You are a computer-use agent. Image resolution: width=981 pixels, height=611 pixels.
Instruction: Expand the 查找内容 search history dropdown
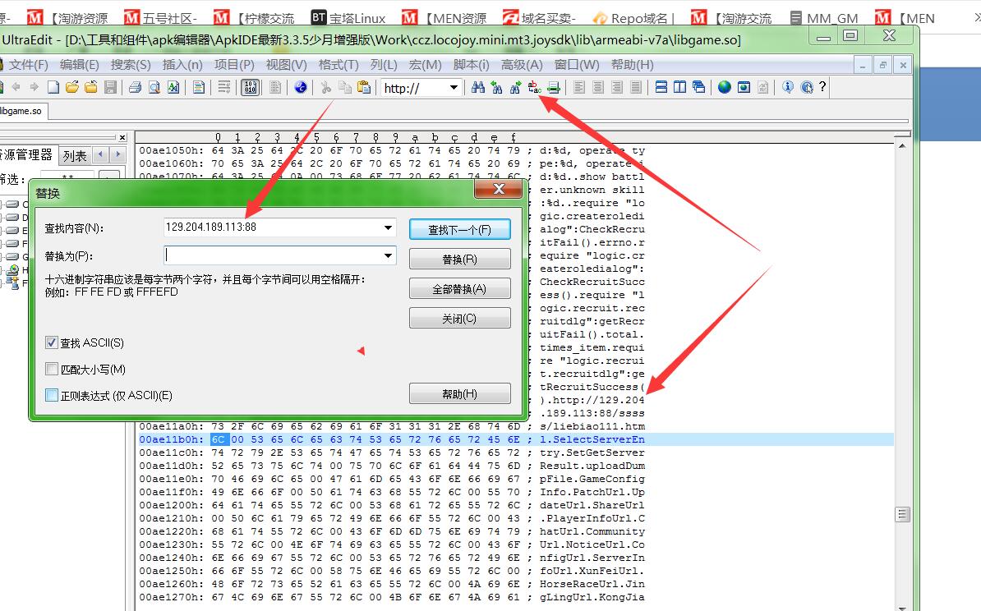(x=388, y=227)
